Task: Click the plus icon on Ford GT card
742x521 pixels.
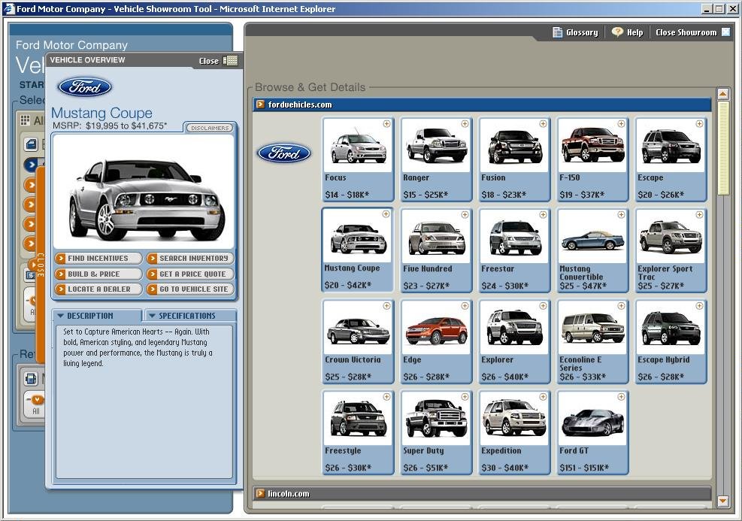Action: [x=621, y=396]
